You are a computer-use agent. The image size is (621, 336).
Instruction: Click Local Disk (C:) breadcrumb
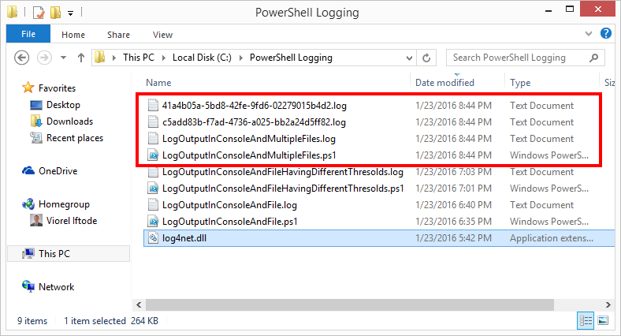[202, 58]
